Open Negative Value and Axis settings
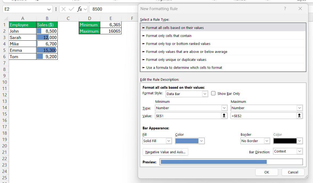 tap(165, 152)
